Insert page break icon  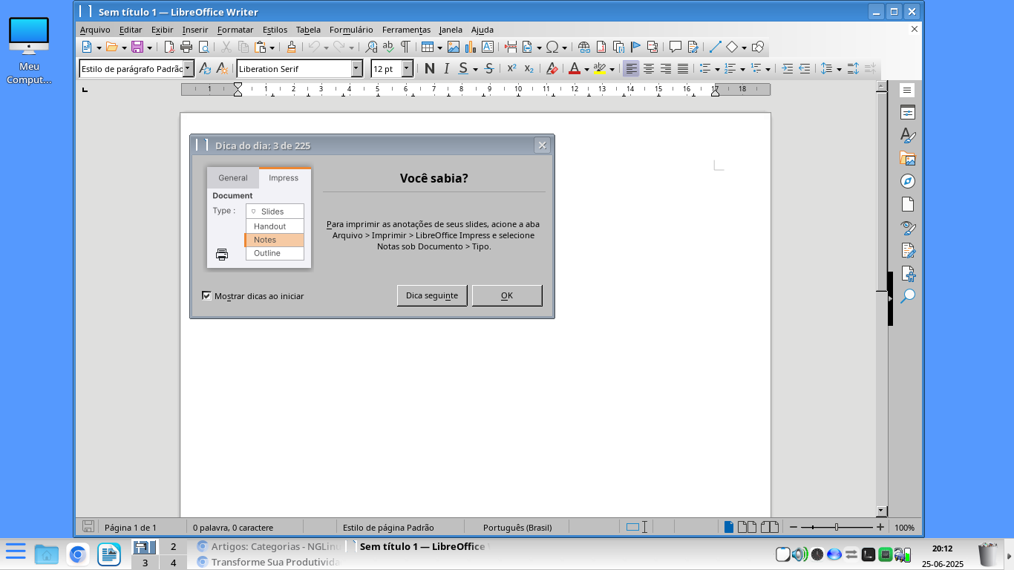click(511, 47)
